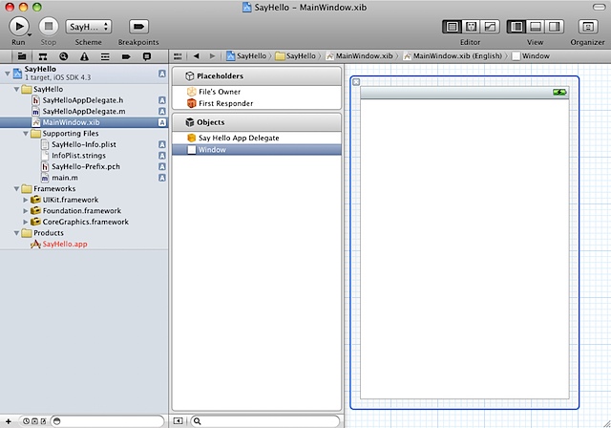Toggle the Debug area visibility
The image size is (611, 428).
[534, 27]
